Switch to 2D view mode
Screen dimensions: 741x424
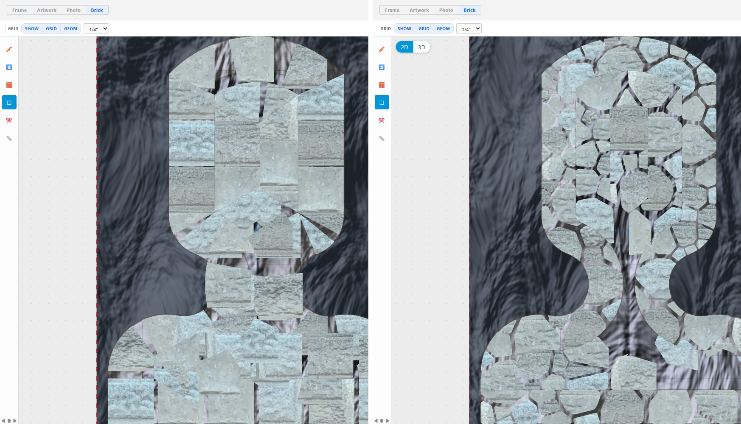(404, 47)
